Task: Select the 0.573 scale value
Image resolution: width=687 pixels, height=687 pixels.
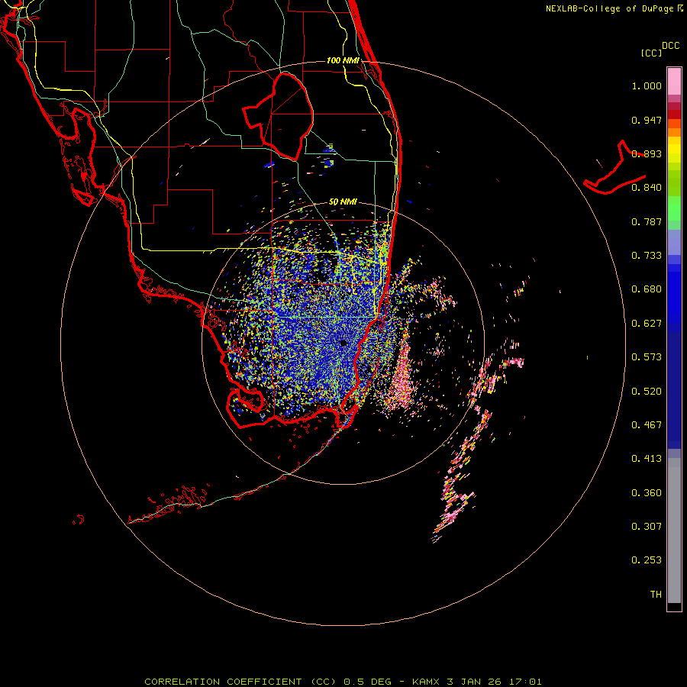Action: (x=647, y=357)
